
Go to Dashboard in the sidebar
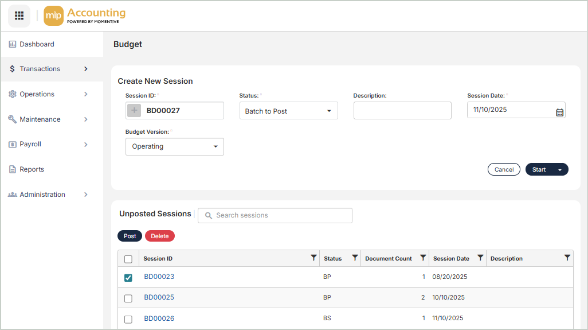coord(37,44)
